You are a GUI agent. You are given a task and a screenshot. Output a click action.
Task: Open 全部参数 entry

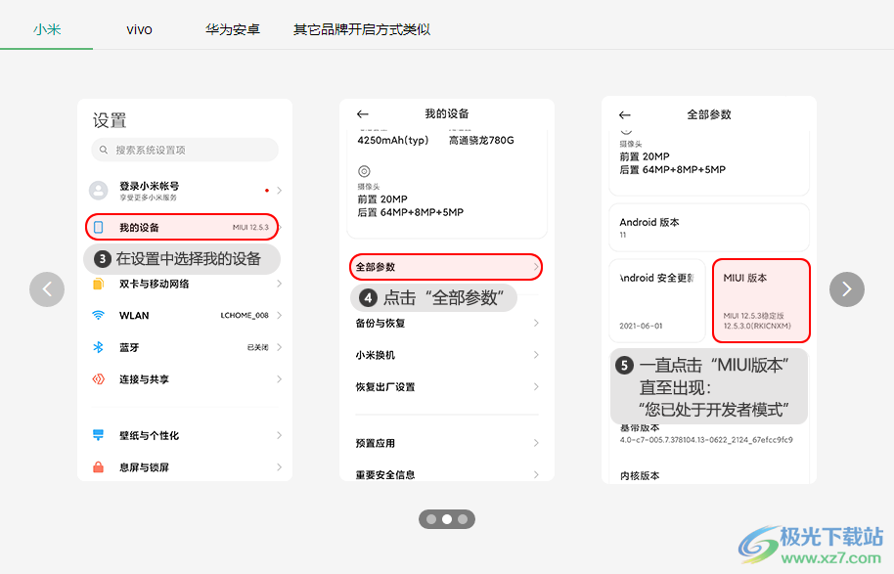point(446,267)
